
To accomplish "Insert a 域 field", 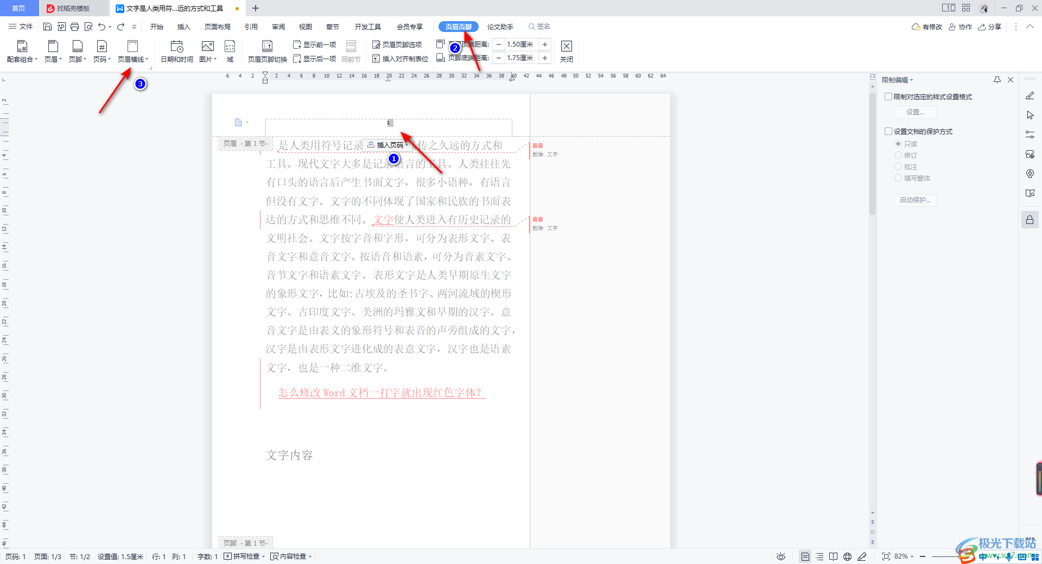I will (230, 52).
